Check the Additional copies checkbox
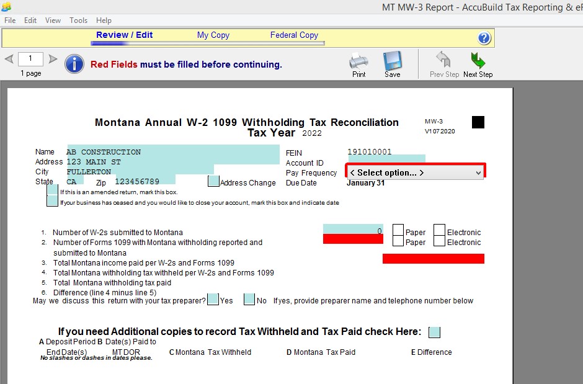This screenshot has height=384, width=583. tap(434, 333)
